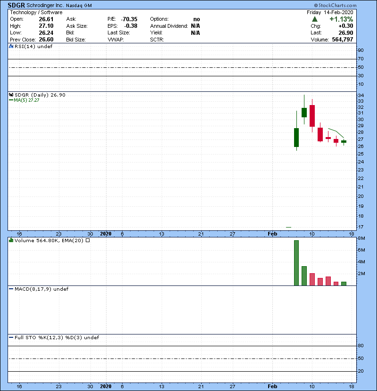Click the P/E value -70.35
Image resolution: width=377 pixels, height=391 pixels.
(x=129, y=19)
